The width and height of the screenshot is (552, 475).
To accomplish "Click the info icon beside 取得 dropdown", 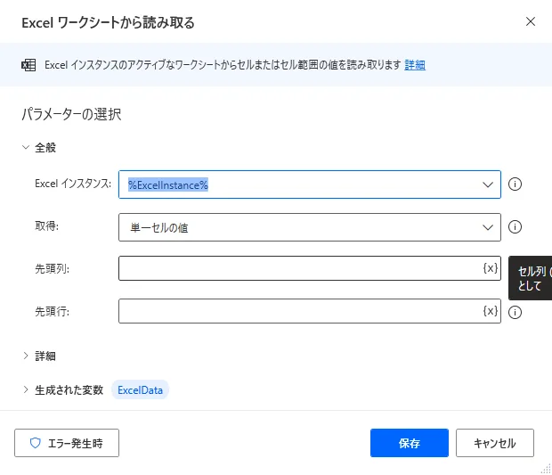I will [x=515, y=227].
